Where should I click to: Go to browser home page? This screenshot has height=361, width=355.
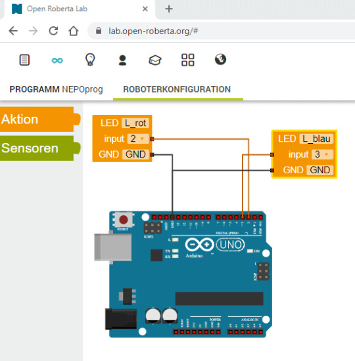tap(74, 31)
